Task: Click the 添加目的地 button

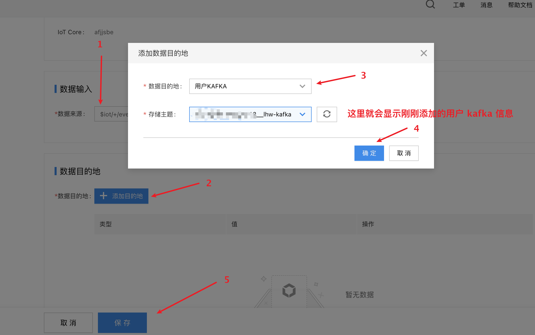Action: (121, 196)
